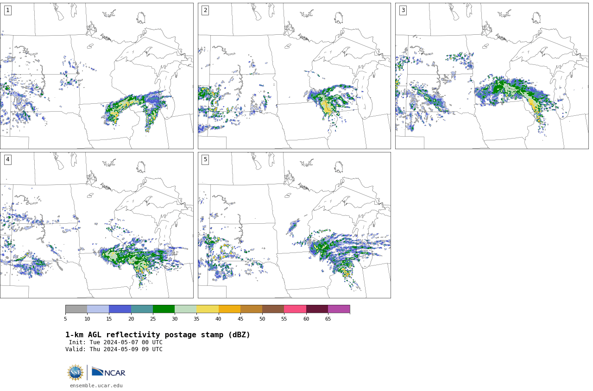This screenshot has width=593, height=391.
Task: Click the Valid: Thu 2024-05-09 09 UTC line
Action: coord(114,349)
